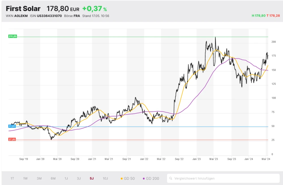283x185 pixels.
Task: Click the red 27,85 low price marker
Action: (12, 139)
